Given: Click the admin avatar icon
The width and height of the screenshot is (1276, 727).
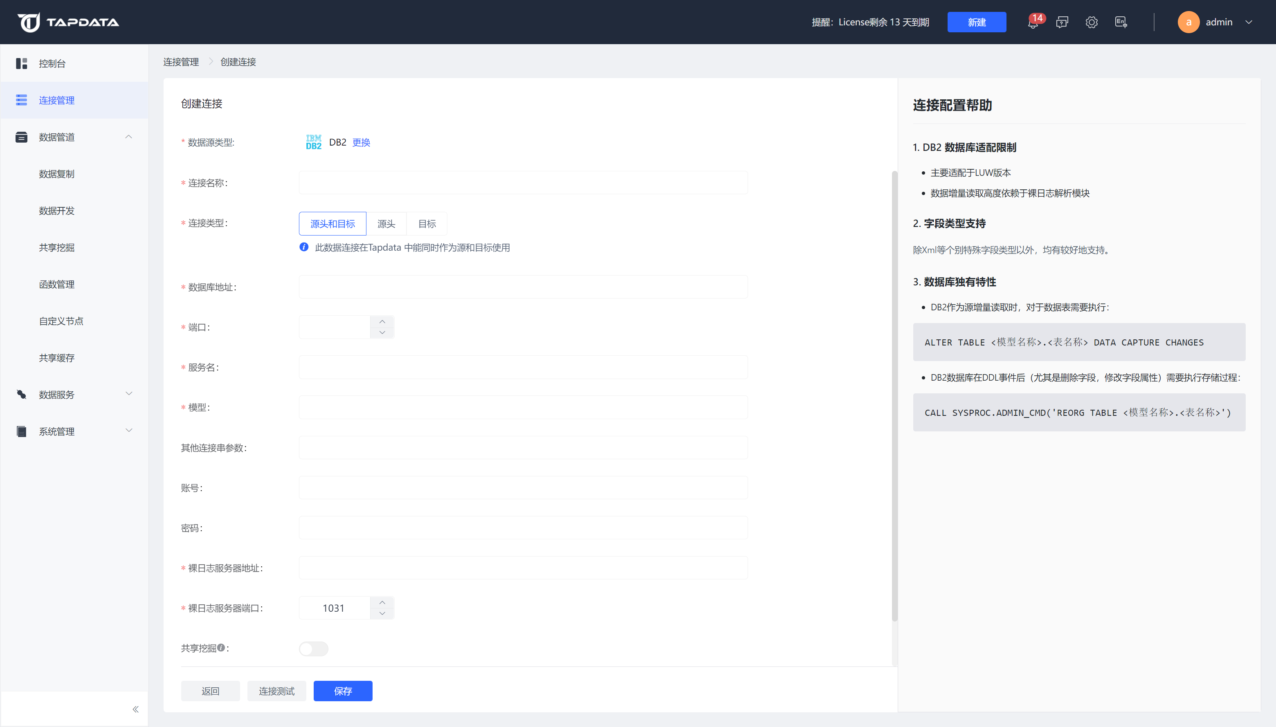Looking at the screenshot, I should click(x=1188, y=22).
